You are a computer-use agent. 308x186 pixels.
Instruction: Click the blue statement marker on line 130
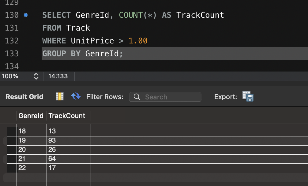click(x=26, y=15)
